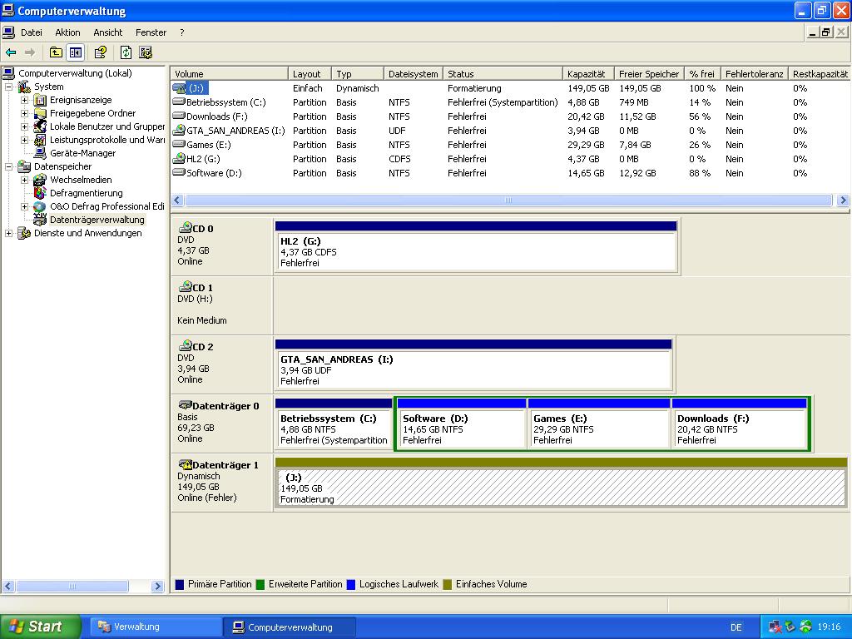The image size is (852, 639).
Task: Select Defragmentierung in the tree
Action: click(86, 193)
